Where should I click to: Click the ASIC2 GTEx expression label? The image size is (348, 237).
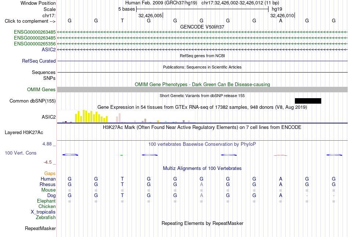pyautogui.click(x=49, y=117)
